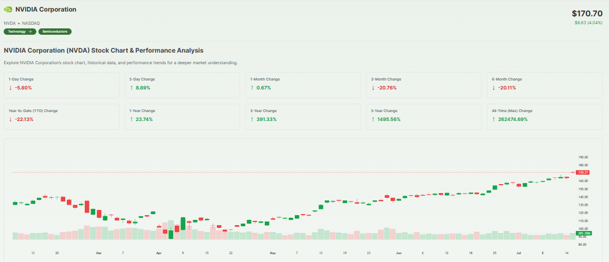The width and height of the screenshot is (609, 262).
Task: Click the 130.00 price axis label
Action: [583, 205]
